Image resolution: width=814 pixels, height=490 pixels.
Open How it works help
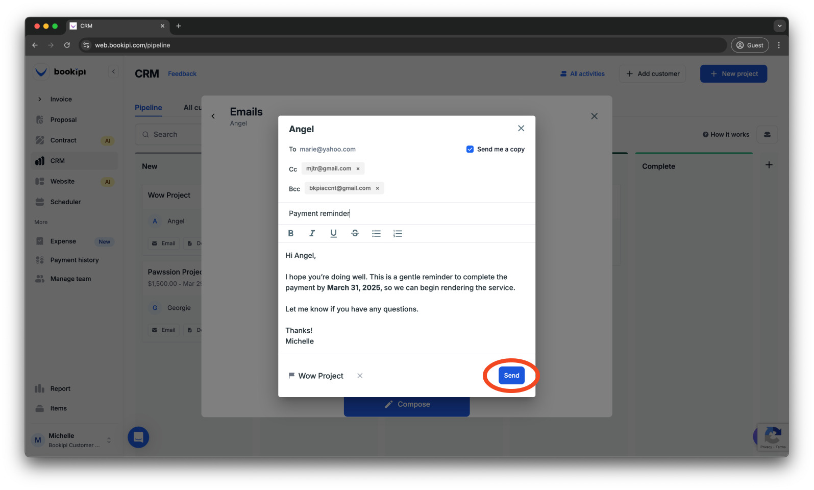coord(726,135)
